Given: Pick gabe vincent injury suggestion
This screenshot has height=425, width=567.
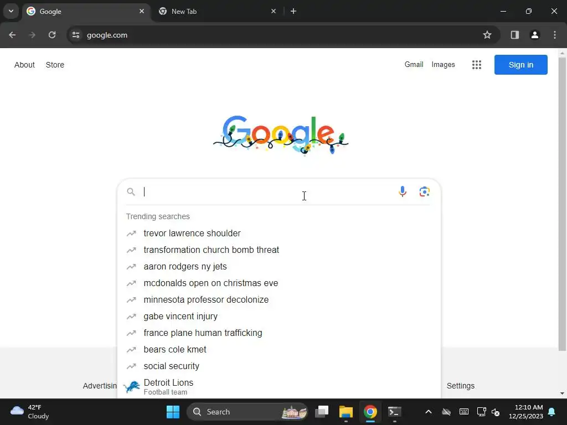Looking at the screenshot, I should point(279,317).
